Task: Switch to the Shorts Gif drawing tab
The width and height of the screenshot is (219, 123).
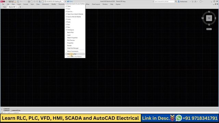Action: pos(12,7)
